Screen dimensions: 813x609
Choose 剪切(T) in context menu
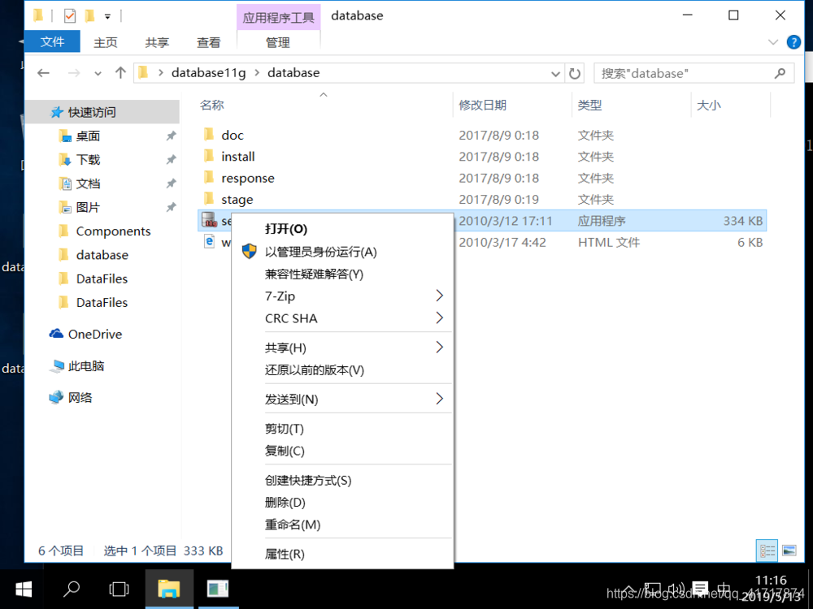click(x=284, y=429)
